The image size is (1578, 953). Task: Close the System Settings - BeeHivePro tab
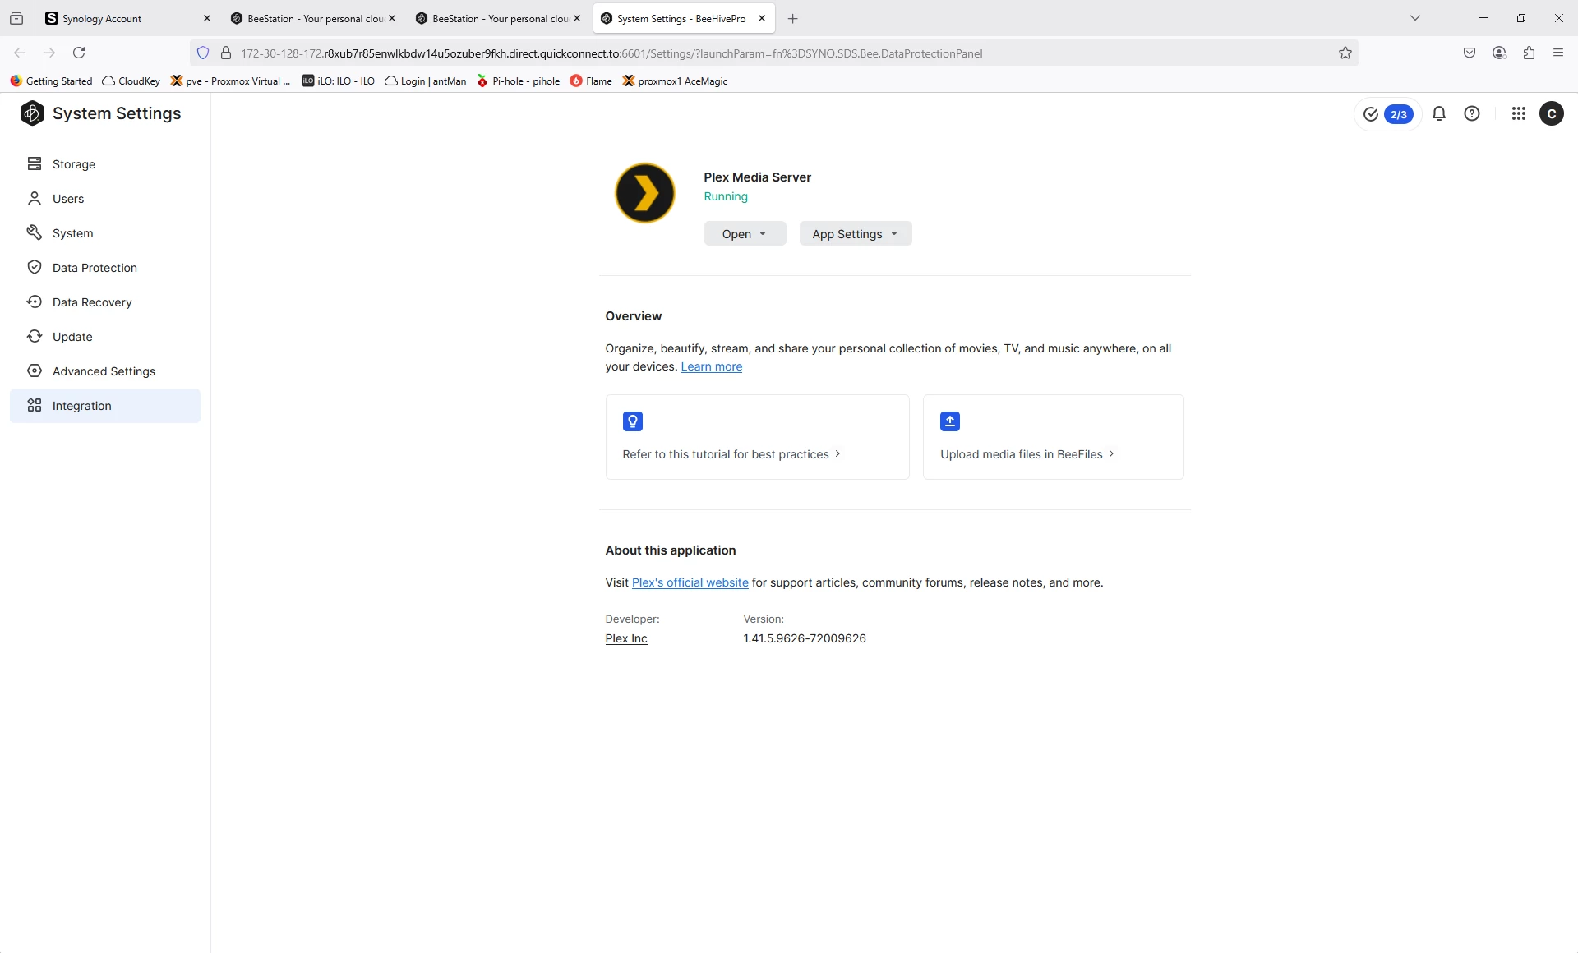pos(762,18)
